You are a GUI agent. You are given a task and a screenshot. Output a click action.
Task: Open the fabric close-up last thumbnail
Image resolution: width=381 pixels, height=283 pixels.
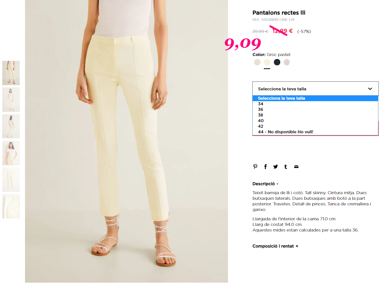11,206
